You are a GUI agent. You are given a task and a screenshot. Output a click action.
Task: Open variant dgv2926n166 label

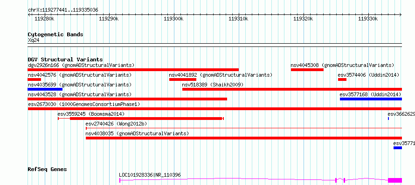tap(81, 65)
